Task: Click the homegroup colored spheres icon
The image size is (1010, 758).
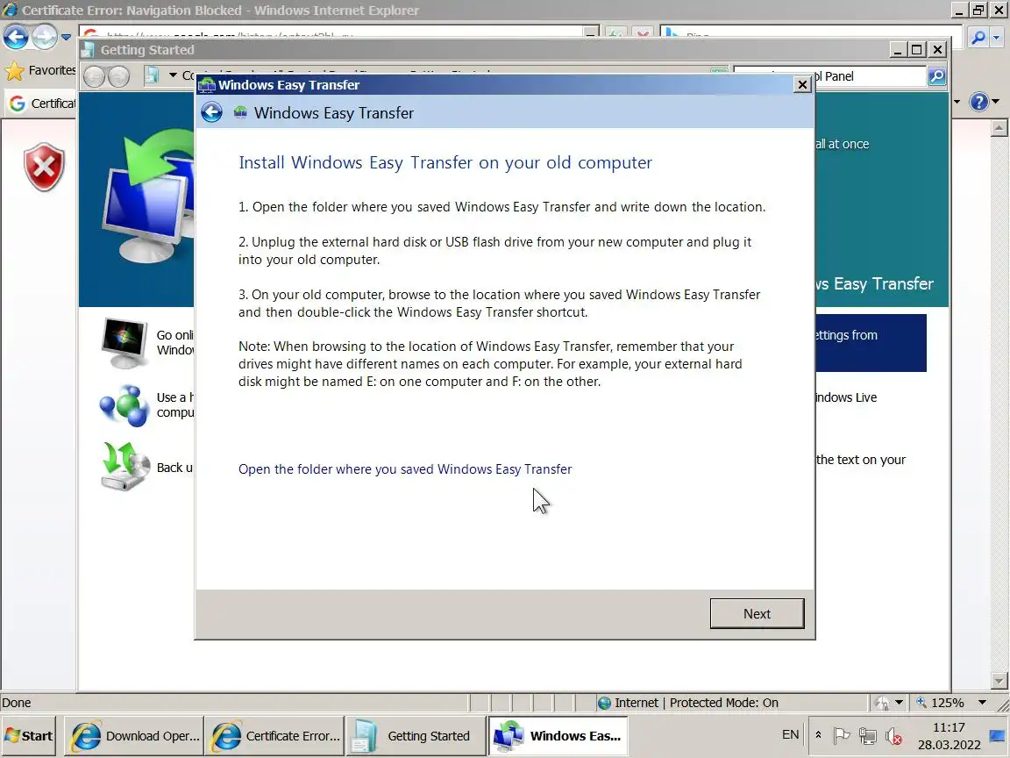Action: click(124, 405)
